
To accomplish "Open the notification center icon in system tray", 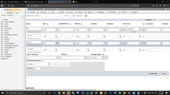I will click(x=167, y=93).
